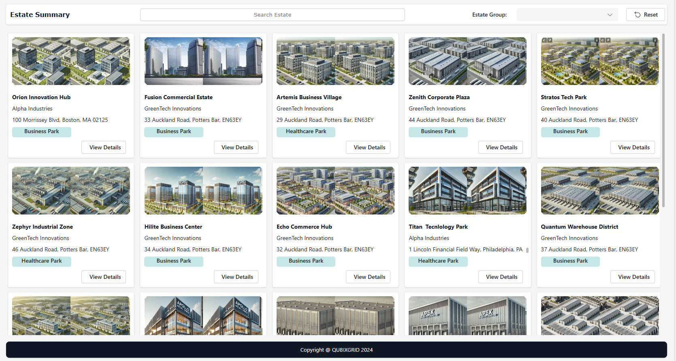Click the Titan card address scrollbar handle
The height and width of the screenshot is (361, 676).
pos(527,250)
